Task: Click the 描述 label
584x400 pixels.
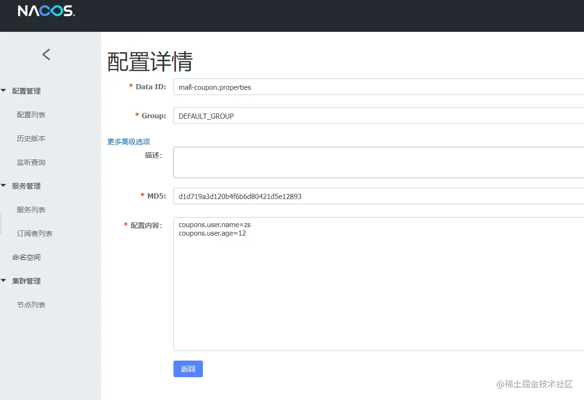Action: pos(153,155)
